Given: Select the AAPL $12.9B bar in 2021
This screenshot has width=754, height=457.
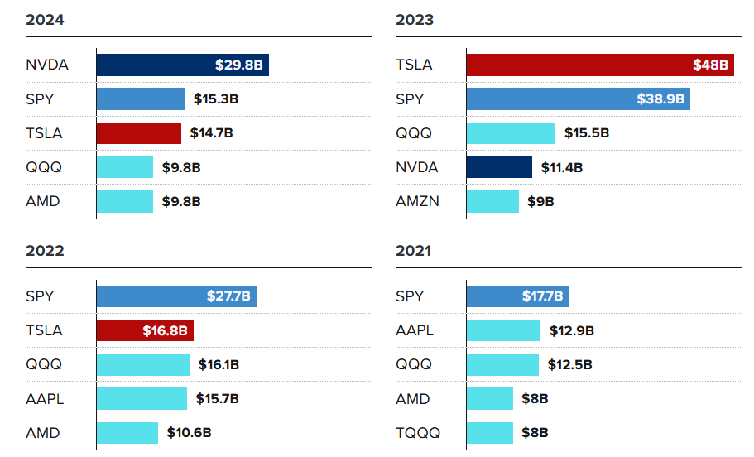Looking at the screenshot, I should [503, 331].
